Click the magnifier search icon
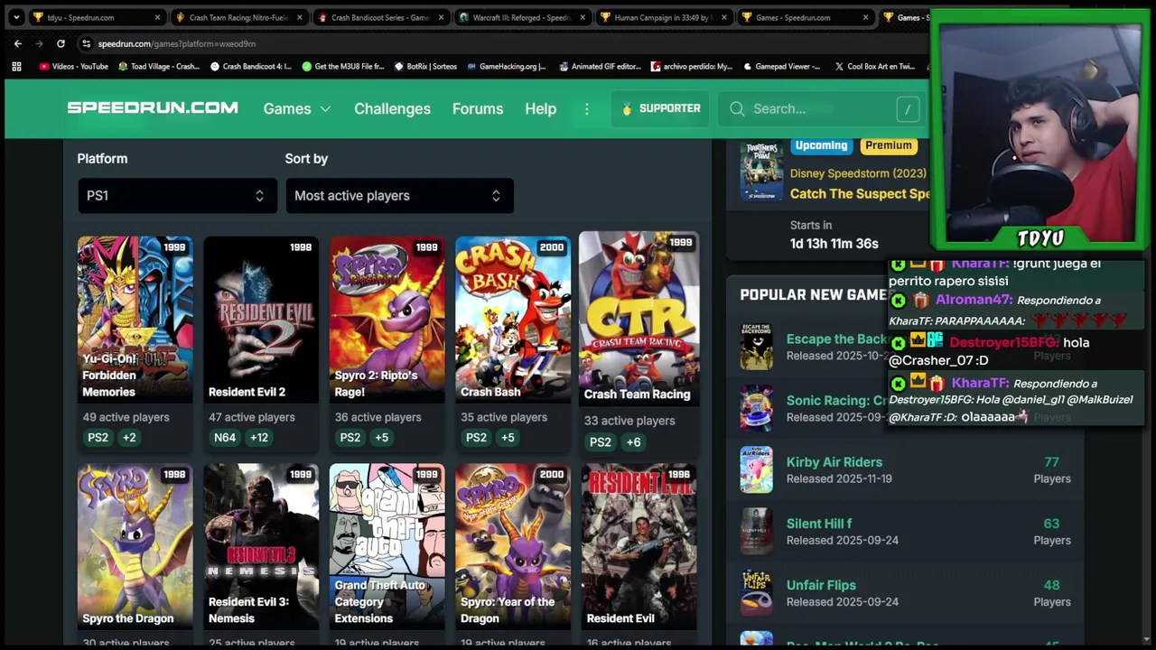The width and height of the screenshot is (1156, 650). pos(737,108)
